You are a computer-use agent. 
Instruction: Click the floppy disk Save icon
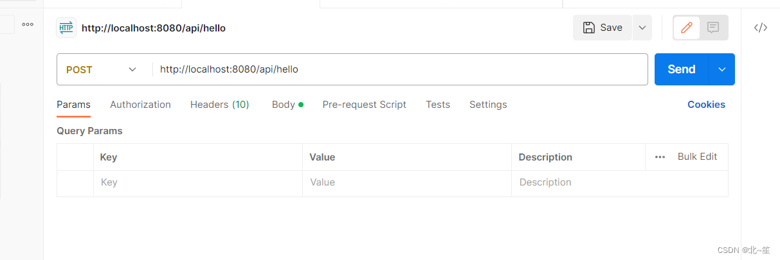coord(589,28)
